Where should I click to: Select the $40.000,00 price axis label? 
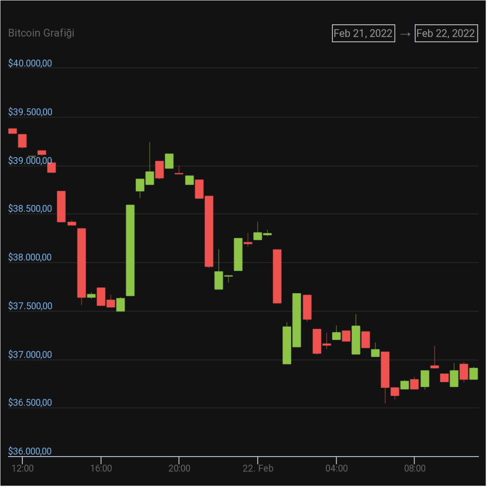[30, 63]
